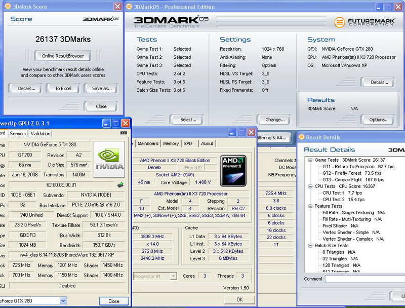Click the Disabled SLI status field
Viewport: 405px width, 308px height.
67,286
